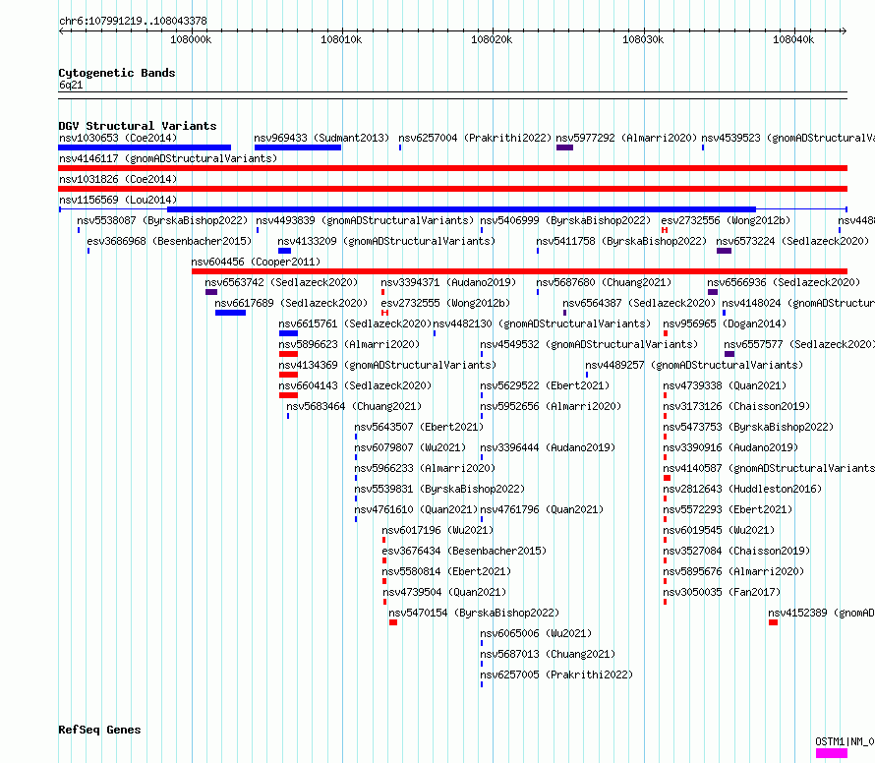Open variant nsv6563742 (Sedlazeck2020)

click(281, 282)
